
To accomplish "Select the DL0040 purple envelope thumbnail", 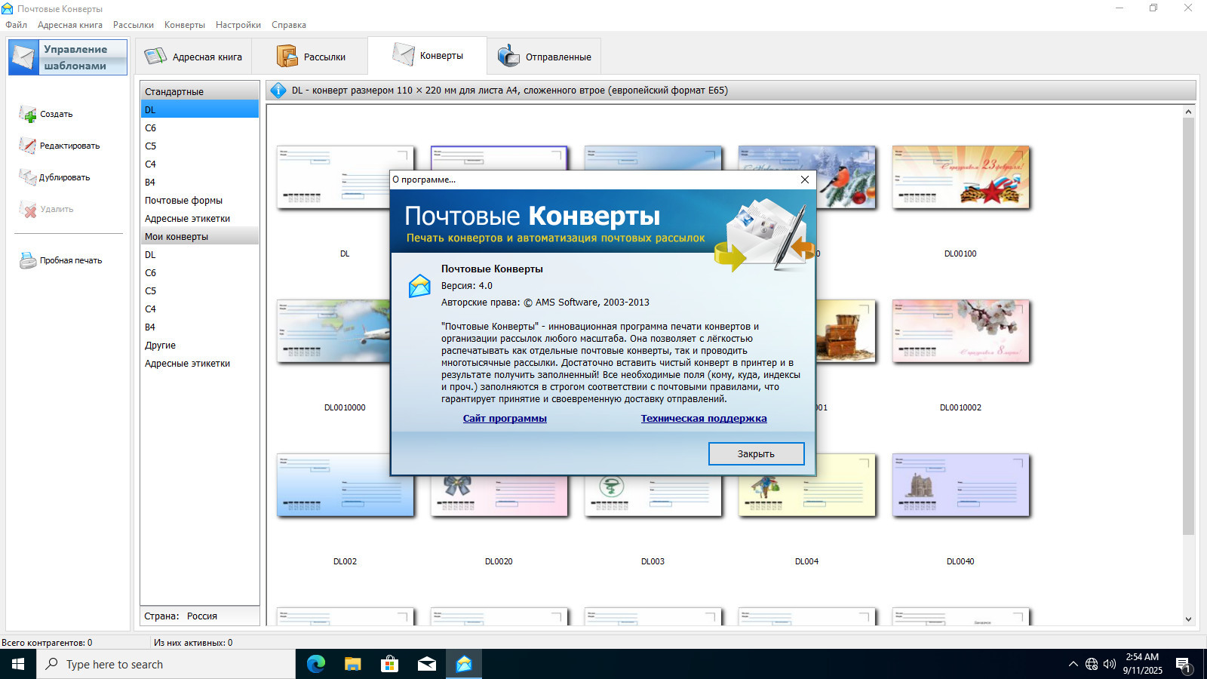I will tap(961, 485).
